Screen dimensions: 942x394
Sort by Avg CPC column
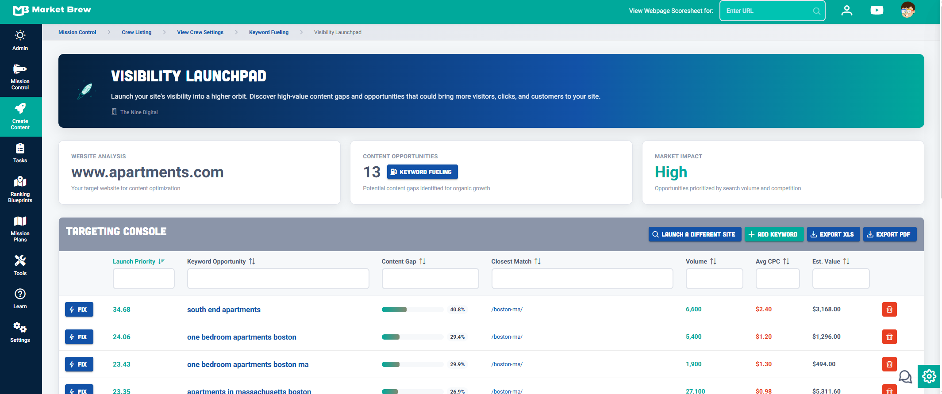tap(773, 261)
